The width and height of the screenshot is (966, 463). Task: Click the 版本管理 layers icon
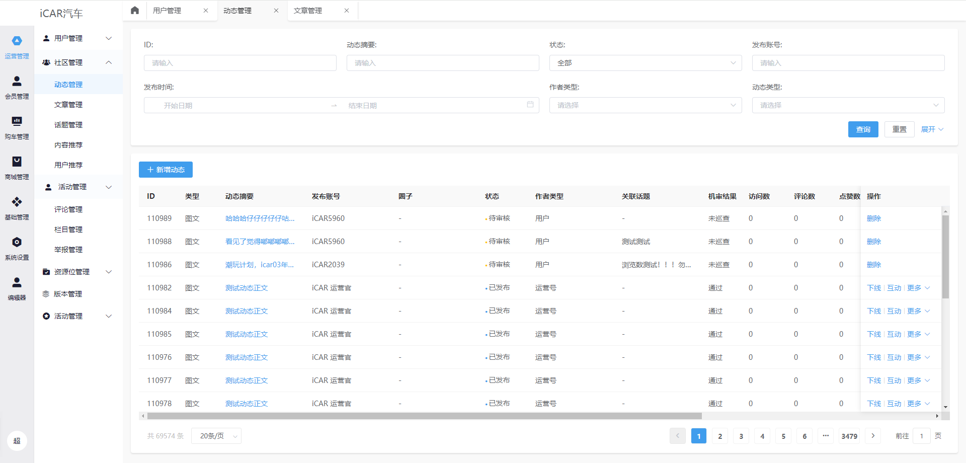46,294
